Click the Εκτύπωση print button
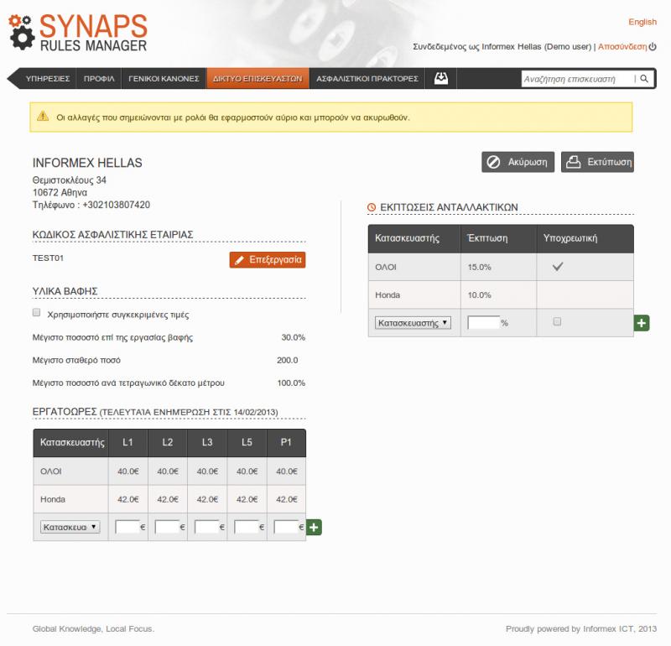 coord(597,162)
